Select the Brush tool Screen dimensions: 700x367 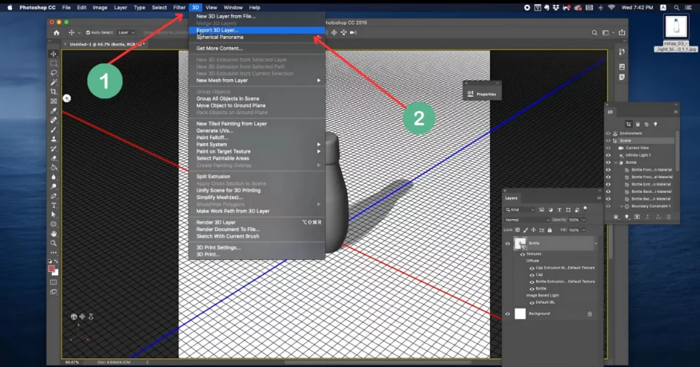click(x=53, y=130)
